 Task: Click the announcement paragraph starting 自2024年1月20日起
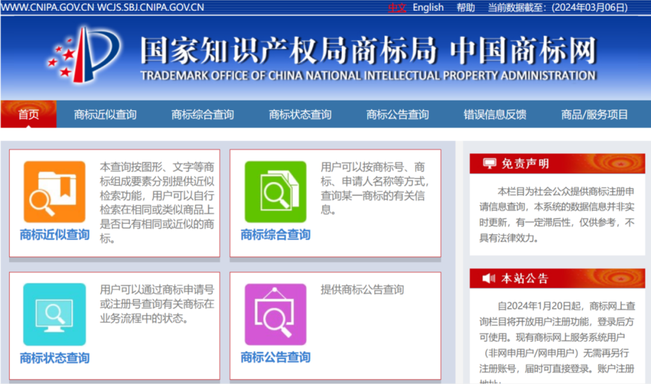557,341
